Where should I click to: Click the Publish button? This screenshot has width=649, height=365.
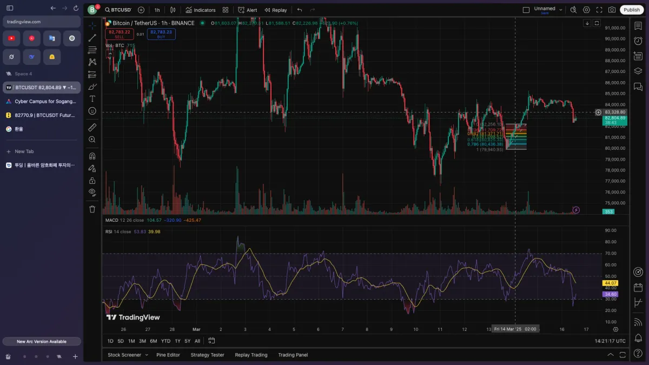click(x=631, y=10)
